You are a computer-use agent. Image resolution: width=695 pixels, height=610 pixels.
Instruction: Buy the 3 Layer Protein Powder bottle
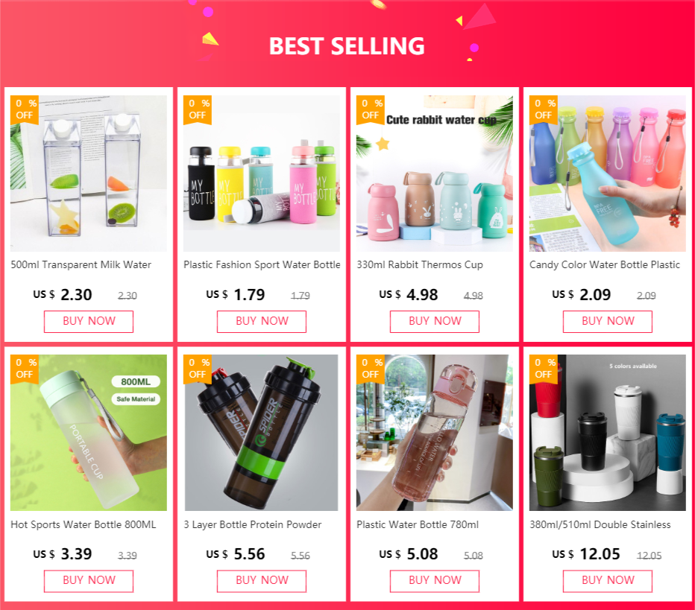point(262,581)
